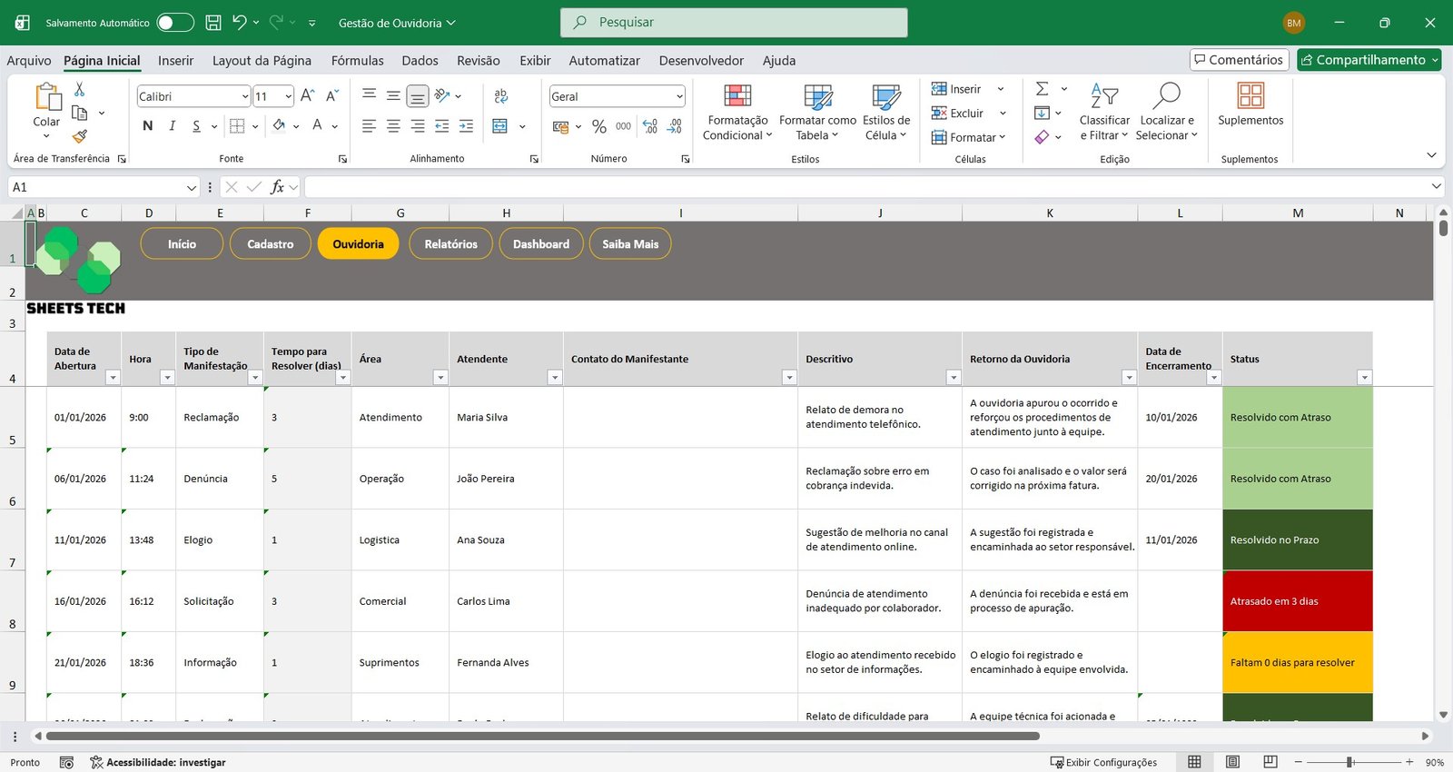Click the Save disk icon
Image resolution: width=1453 pixels, height=772 pixels.
click(213, 23)
